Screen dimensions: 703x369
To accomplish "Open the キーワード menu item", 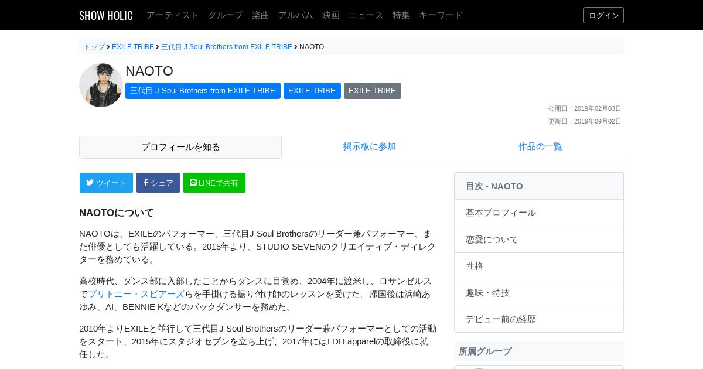I will point(441,15).
